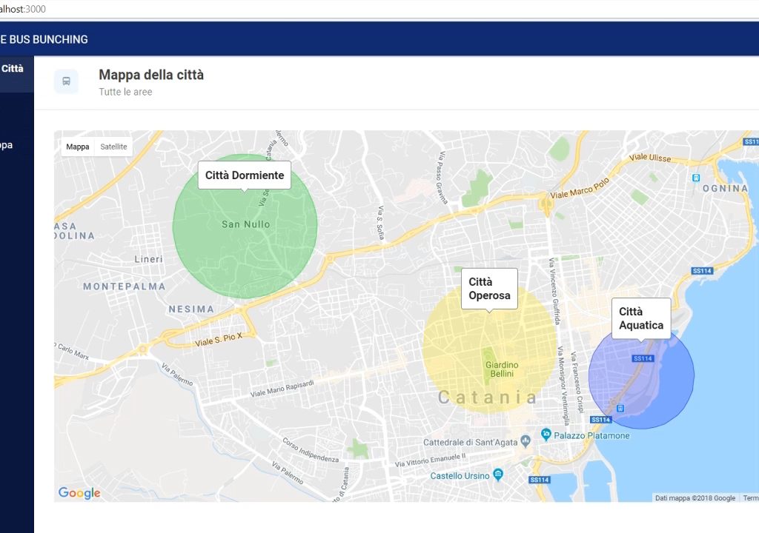Open the Città sidebar menu item

pos(13,69)
